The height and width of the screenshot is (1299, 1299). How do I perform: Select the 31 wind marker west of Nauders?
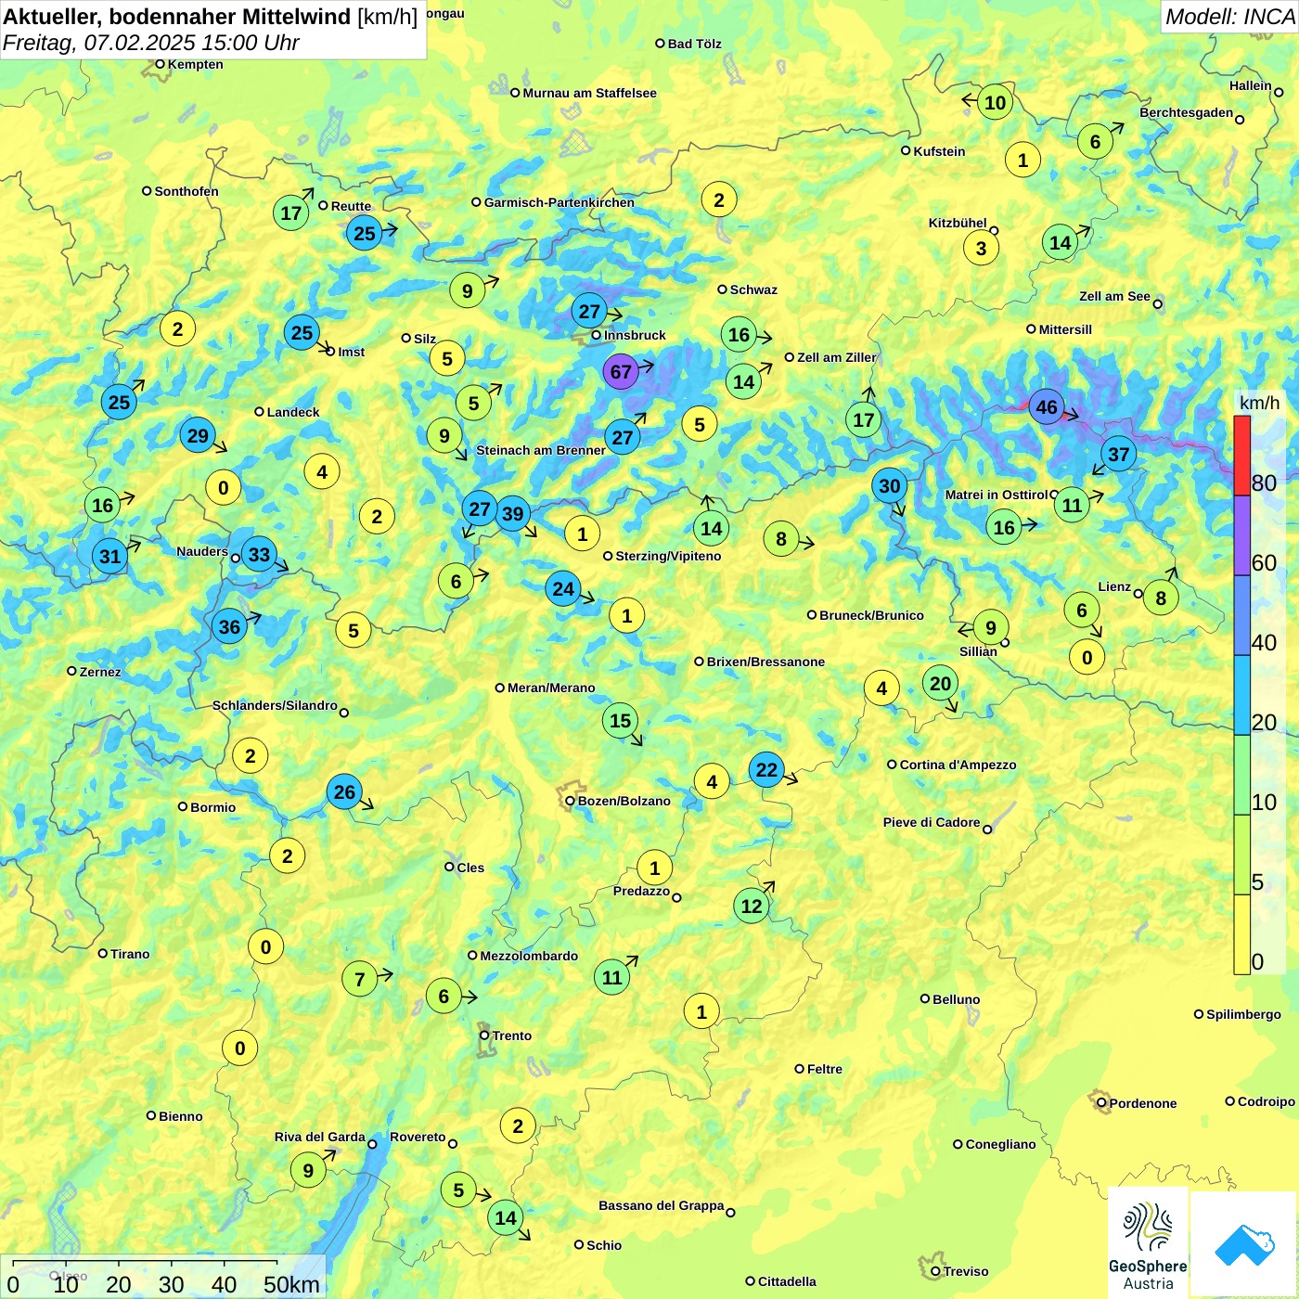pos(109,557)
